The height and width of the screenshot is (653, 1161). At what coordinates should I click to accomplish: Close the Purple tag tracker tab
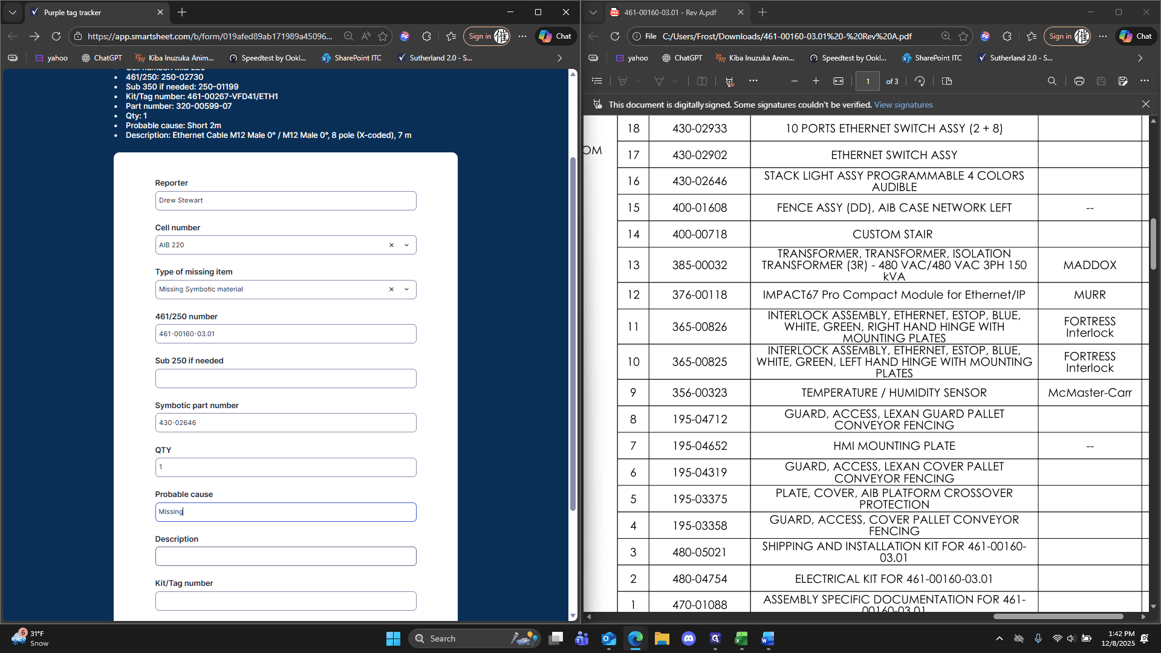tap(160, 12)
